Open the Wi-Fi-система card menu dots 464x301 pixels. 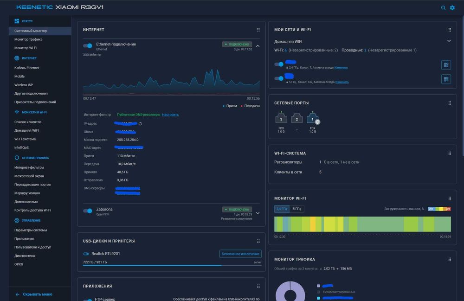450,154
